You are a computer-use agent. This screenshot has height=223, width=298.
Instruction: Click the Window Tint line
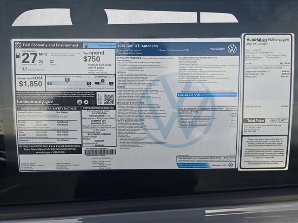pyautogui.click(x=268, y=77)
